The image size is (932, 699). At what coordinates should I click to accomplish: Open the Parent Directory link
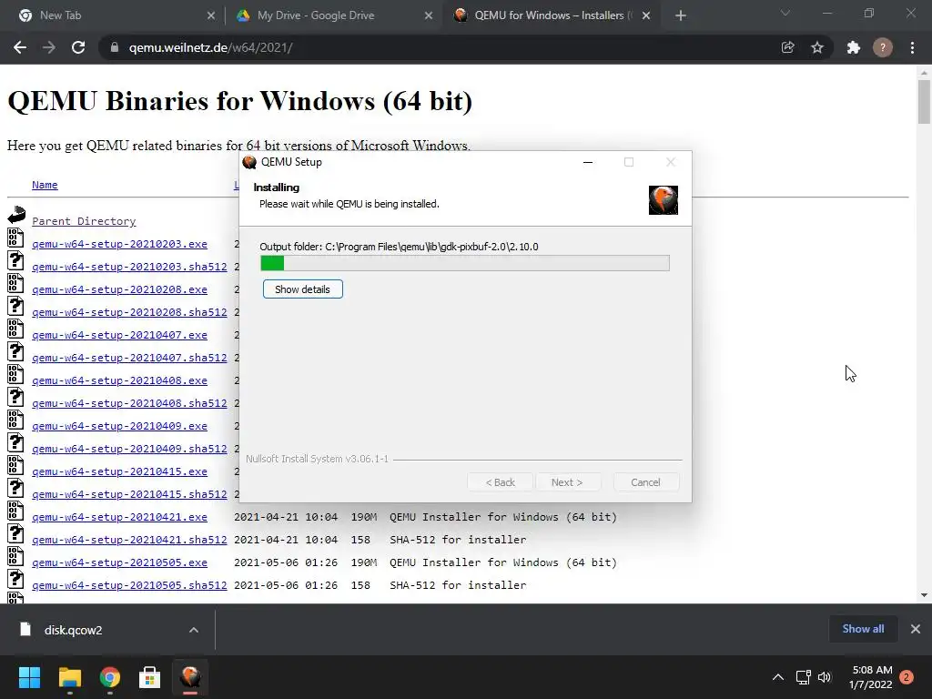pos(84,221)
